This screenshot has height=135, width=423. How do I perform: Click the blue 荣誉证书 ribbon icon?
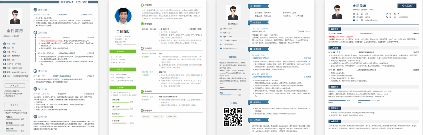(247, 102)
